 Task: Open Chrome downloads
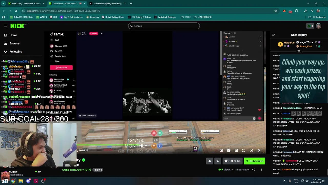coord(306,11)
